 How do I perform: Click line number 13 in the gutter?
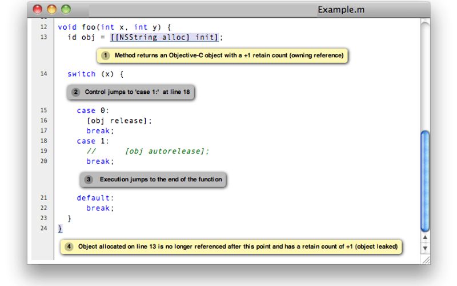(44, 37)
